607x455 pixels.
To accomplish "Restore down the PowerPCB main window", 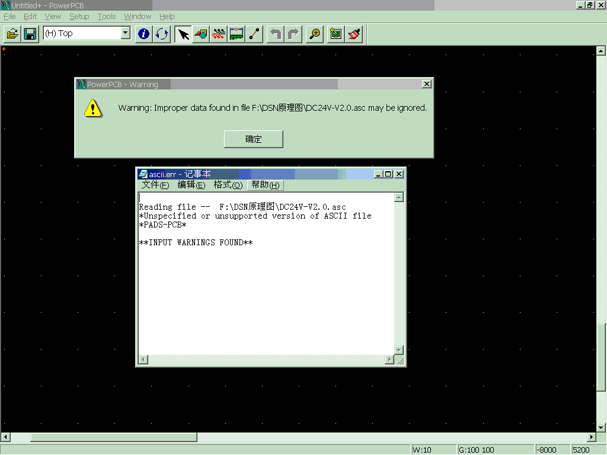I will [x=590, y=5].
